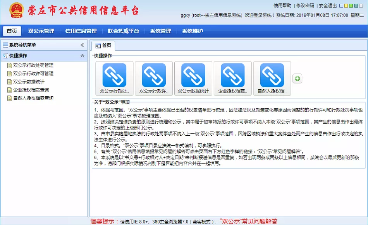Viewport: 368px width, 225px height.
Task: Choose the yellow theme color swatch
Action: 346,6
